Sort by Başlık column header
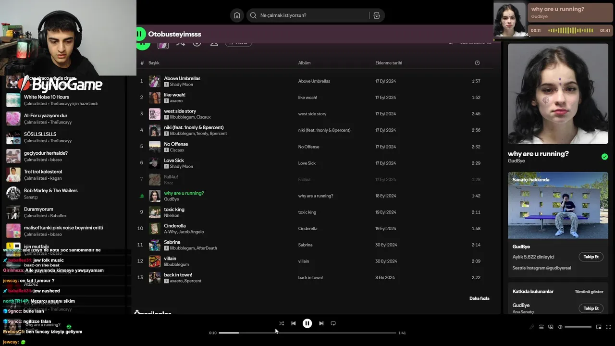Screen dimensions: 615x346 click(154, 63)
